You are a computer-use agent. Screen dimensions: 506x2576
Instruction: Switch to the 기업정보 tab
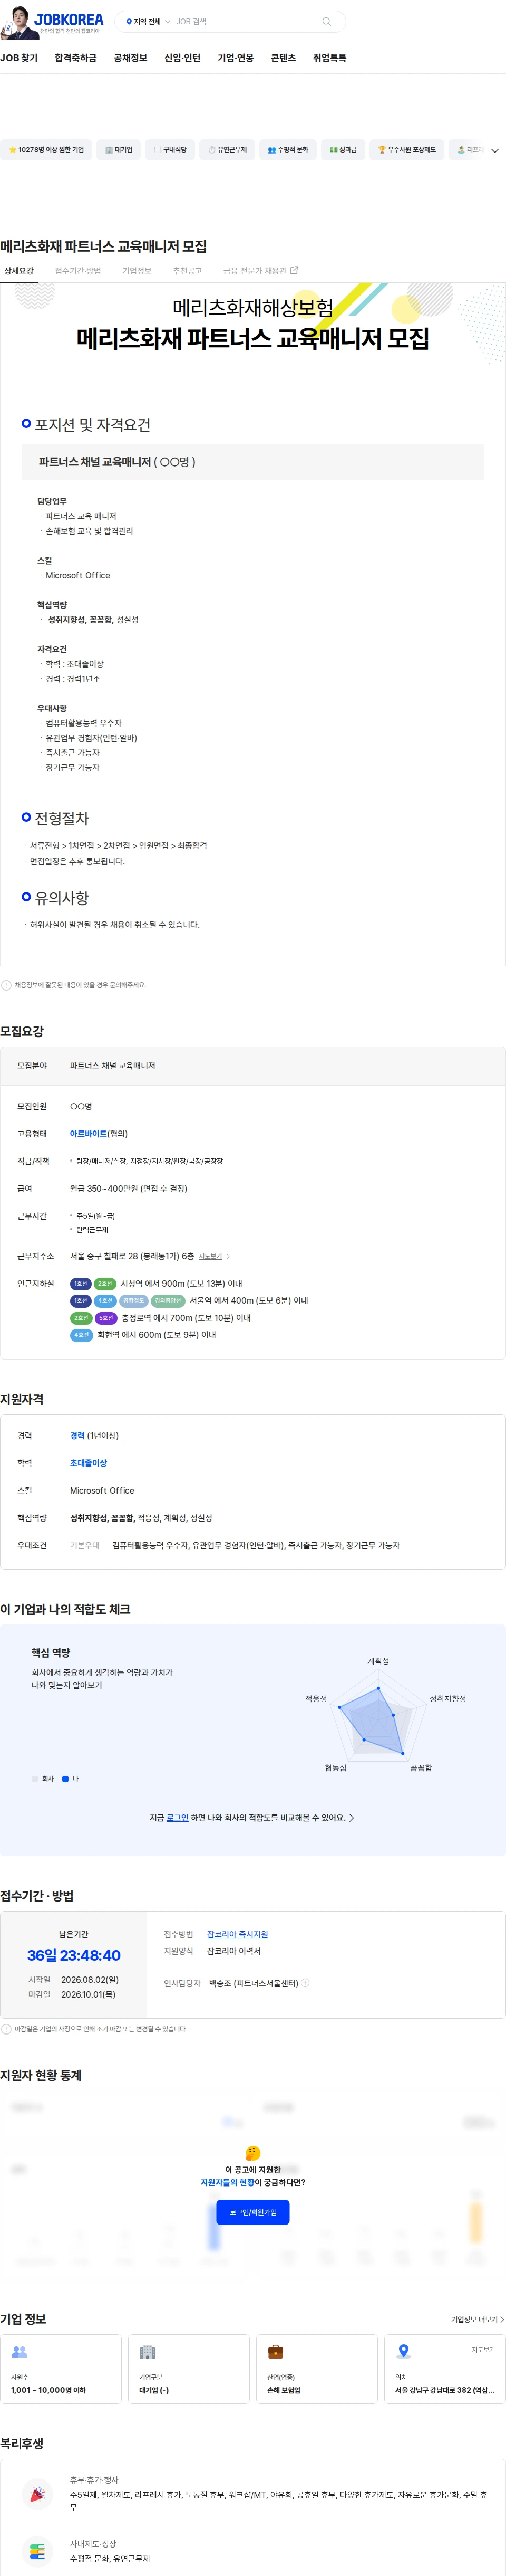tap(137, 271)
